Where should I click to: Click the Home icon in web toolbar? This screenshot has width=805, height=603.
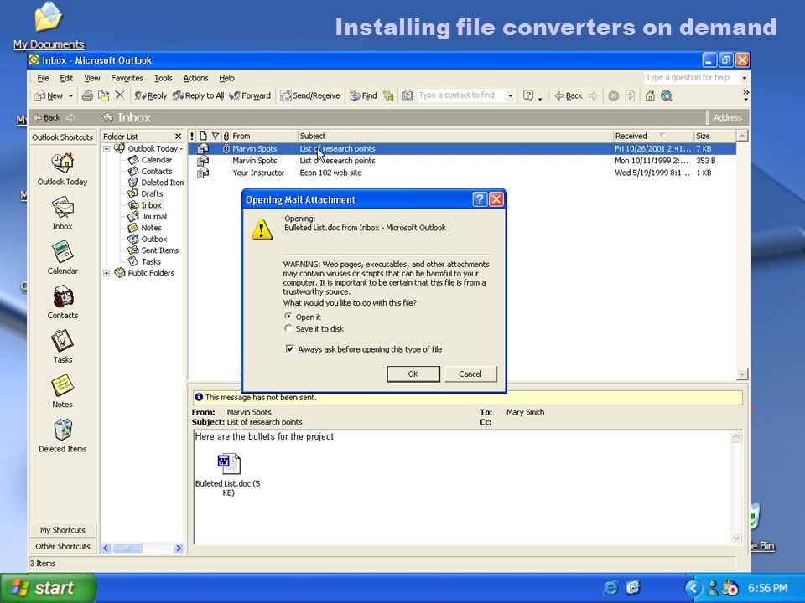650,95
